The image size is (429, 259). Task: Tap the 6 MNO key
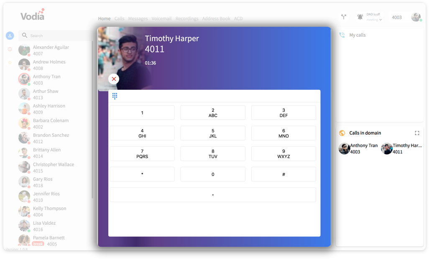coord(283,133)
